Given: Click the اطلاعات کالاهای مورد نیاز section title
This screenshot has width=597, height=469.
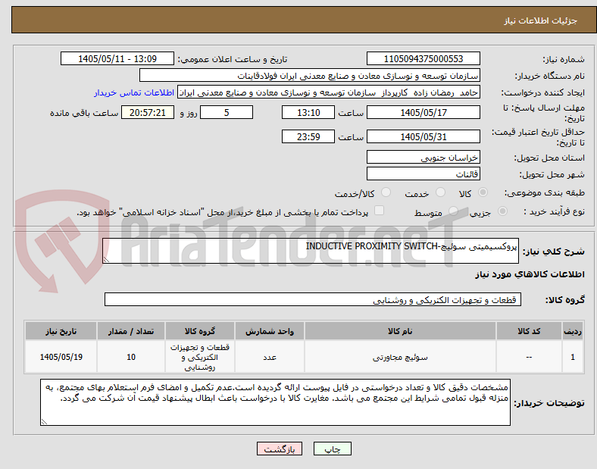Looking at the screenshot, I should pyautogui.click(x=530, y=274).
